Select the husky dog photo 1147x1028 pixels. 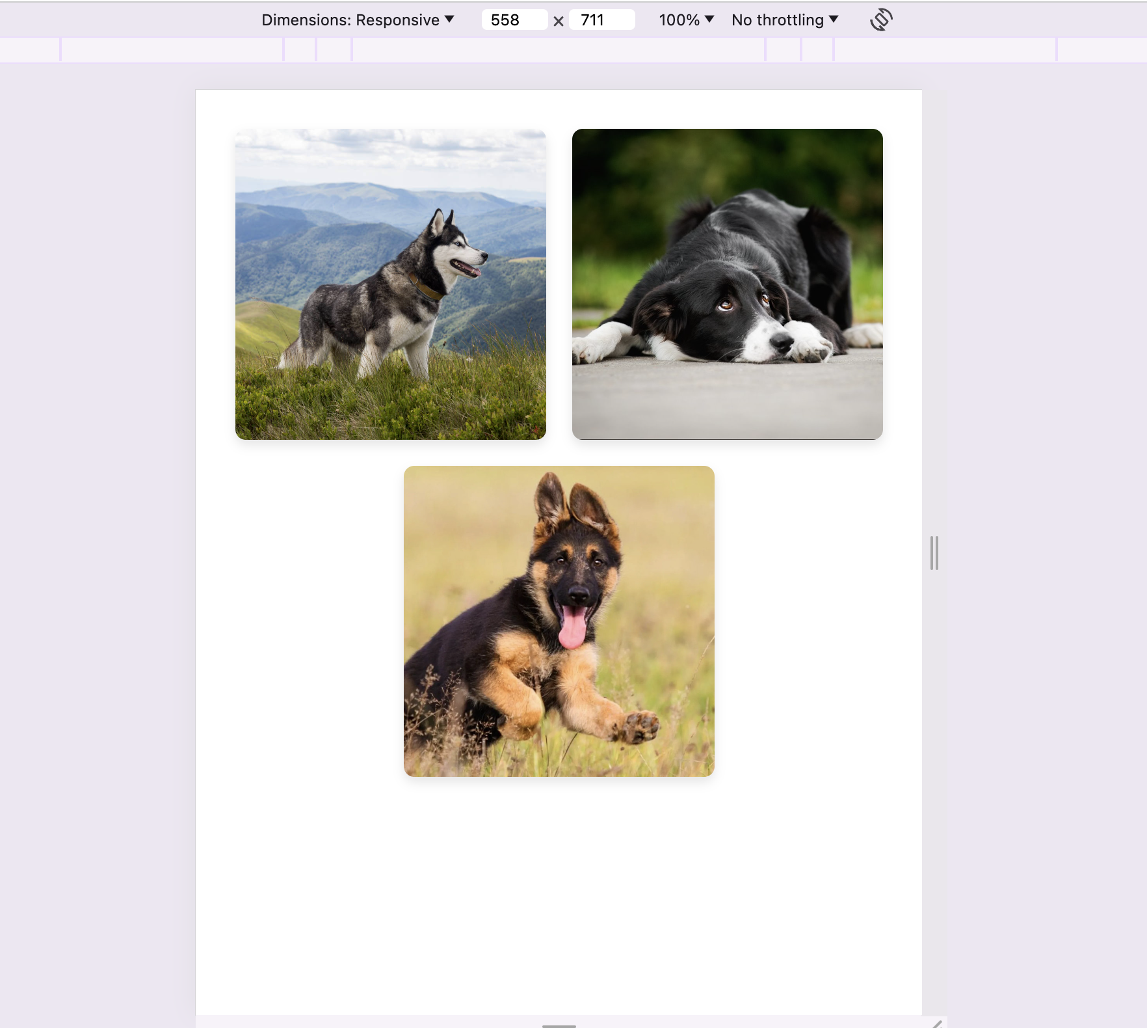391,284
